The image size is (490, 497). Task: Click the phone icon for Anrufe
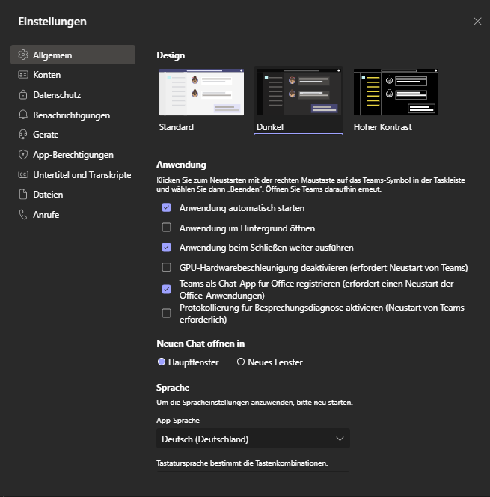[23, 215]
